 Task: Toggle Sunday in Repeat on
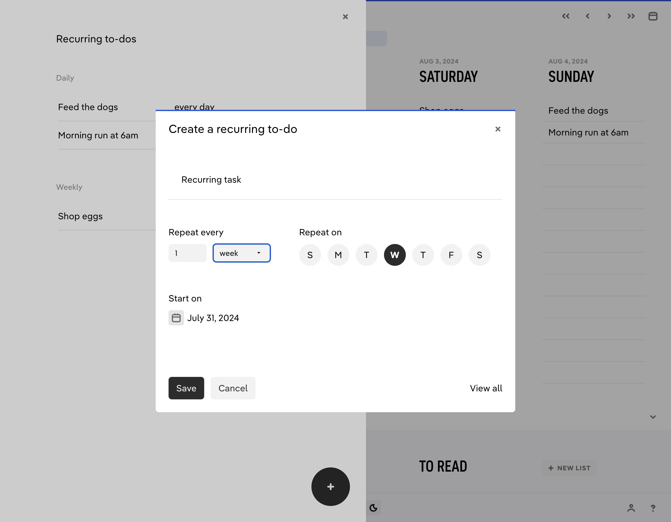pos(310,255)
